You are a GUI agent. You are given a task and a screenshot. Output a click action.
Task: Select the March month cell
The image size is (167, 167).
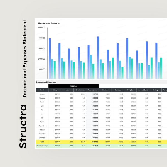click(x=42, y=102)
